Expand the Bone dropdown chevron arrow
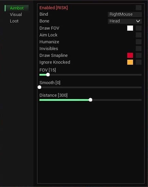This screenshot has width=148, height=187. pyautogui.click(x=138, y=21)
